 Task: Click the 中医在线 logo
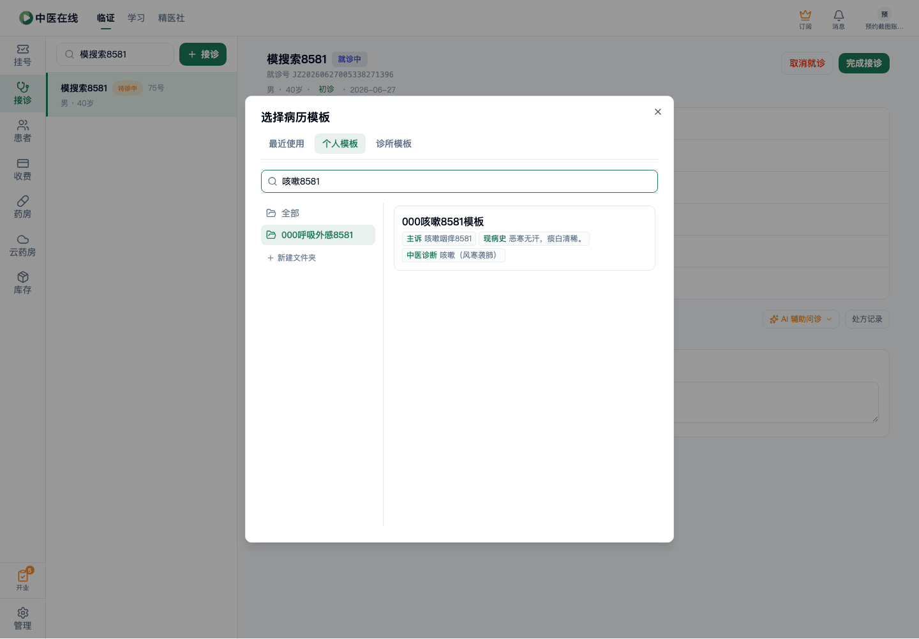click(x=49, y=18)
